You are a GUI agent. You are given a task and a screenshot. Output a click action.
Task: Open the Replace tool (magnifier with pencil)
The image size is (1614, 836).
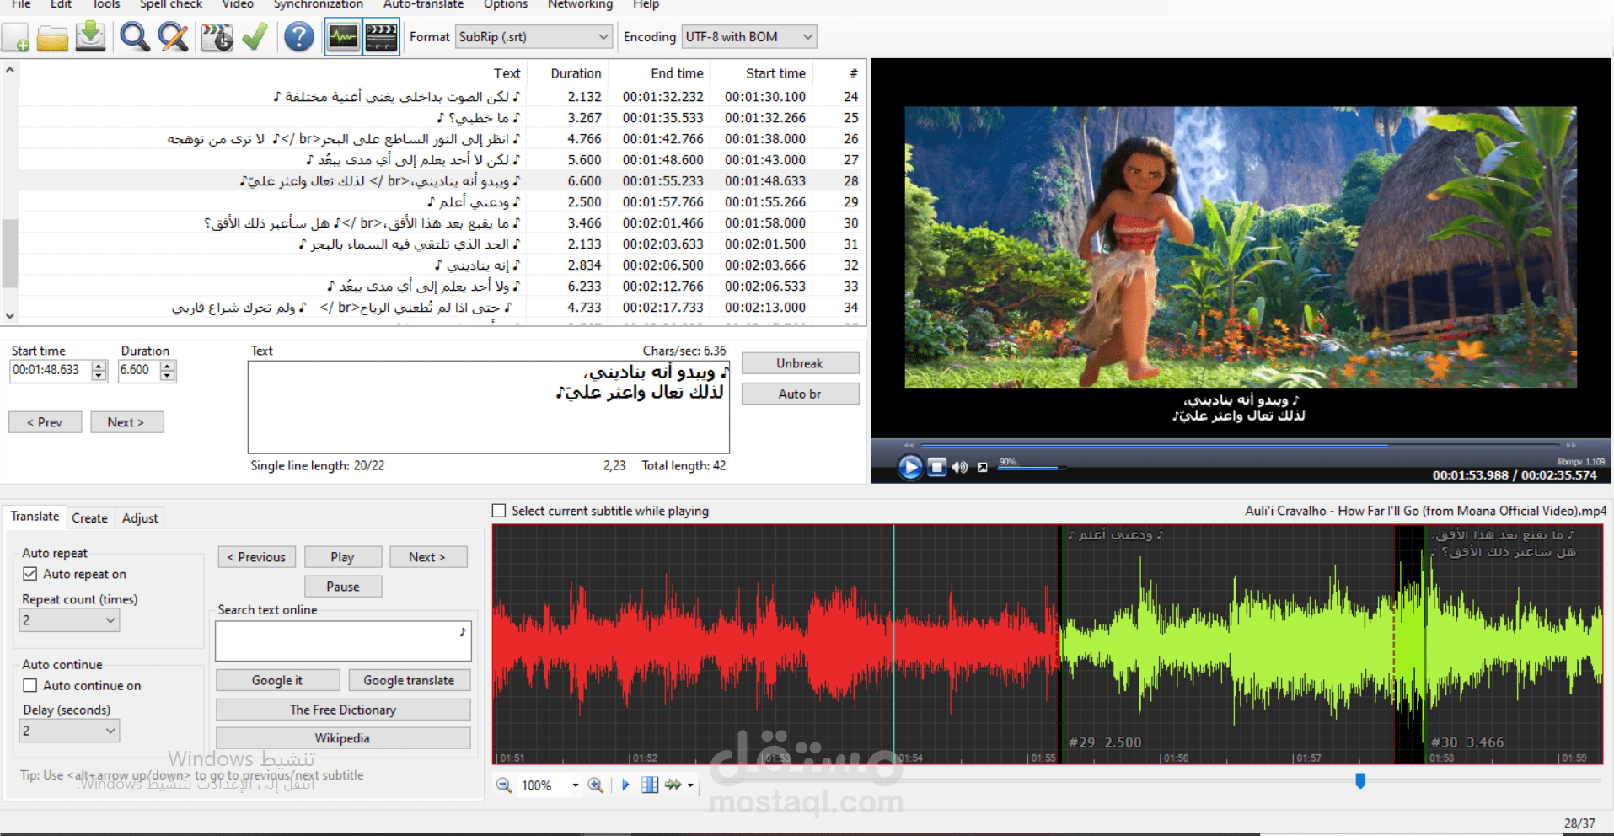pyautogui.click(x=174, y=37)
